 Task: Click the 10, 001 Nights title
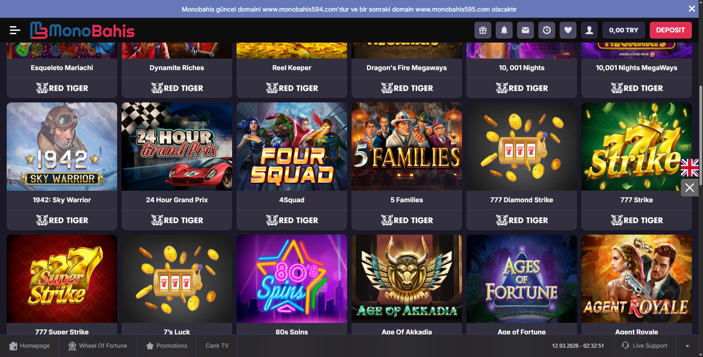pyautogui.click(x=522, y=68)
